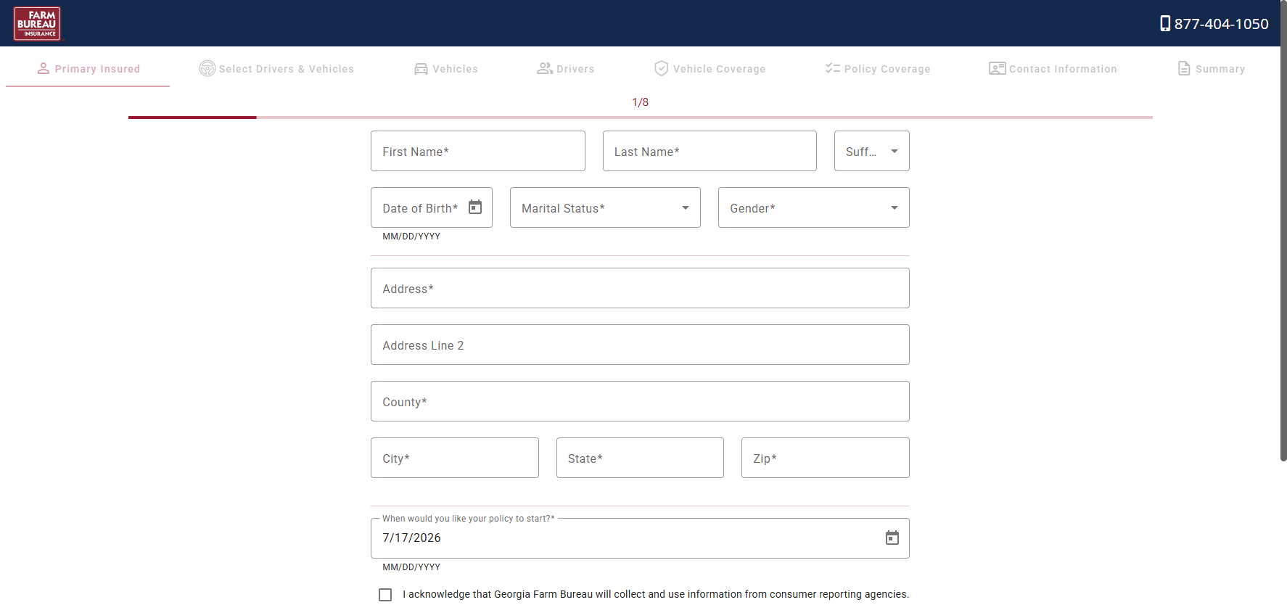Click the contact card icon for Contact Information
The width and height of the screenshot is (1287, 605).
pos(998,68)
